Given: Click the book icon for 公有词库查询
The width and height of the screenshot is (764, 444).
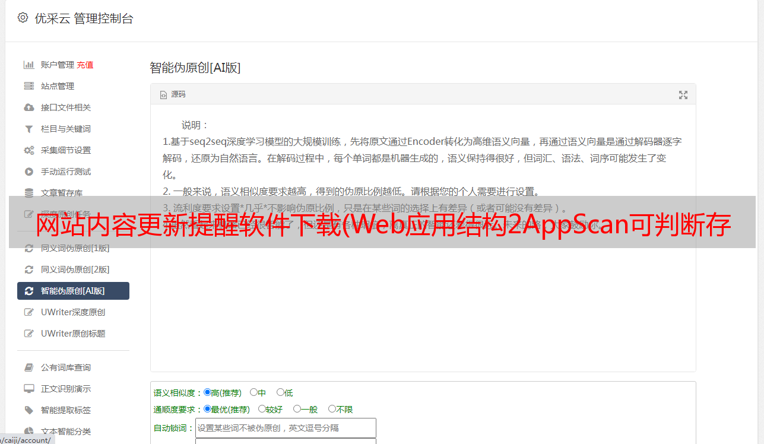Looking at the screenshot, I should pyautogui.click(x=28, y=367).
